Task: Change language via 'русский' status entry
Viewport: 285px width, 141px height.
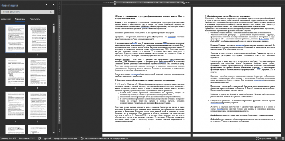Action: click(48, 139)
